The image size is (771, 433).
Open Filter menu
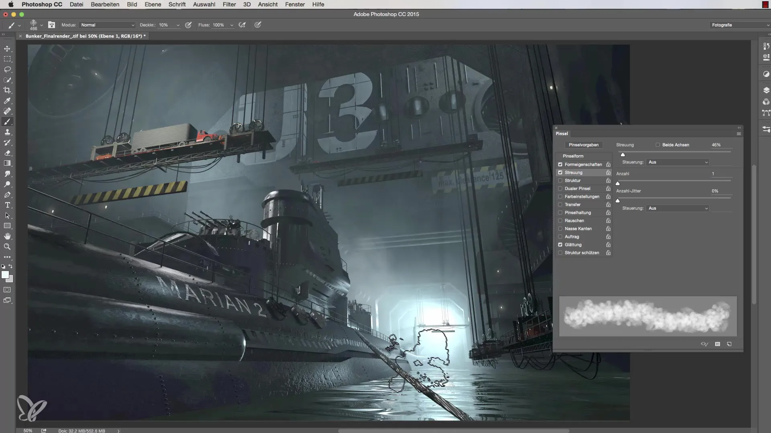229,4
